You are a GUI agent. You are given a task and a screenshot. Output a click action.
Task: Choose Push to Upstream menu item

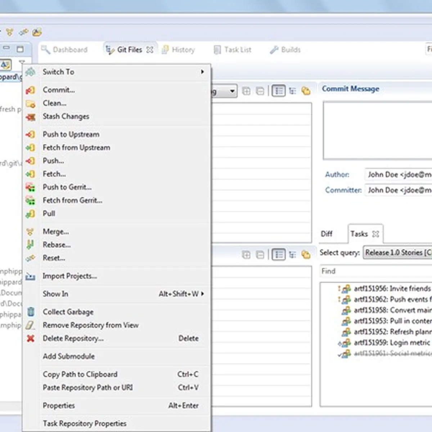click(x=71, y=134)
